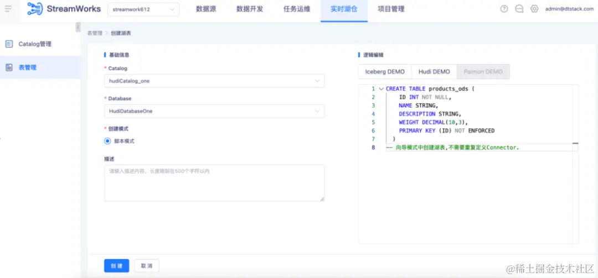Click line number 7 in editor
The height and width of the screenshot is (278, 598).
(373, 139)
